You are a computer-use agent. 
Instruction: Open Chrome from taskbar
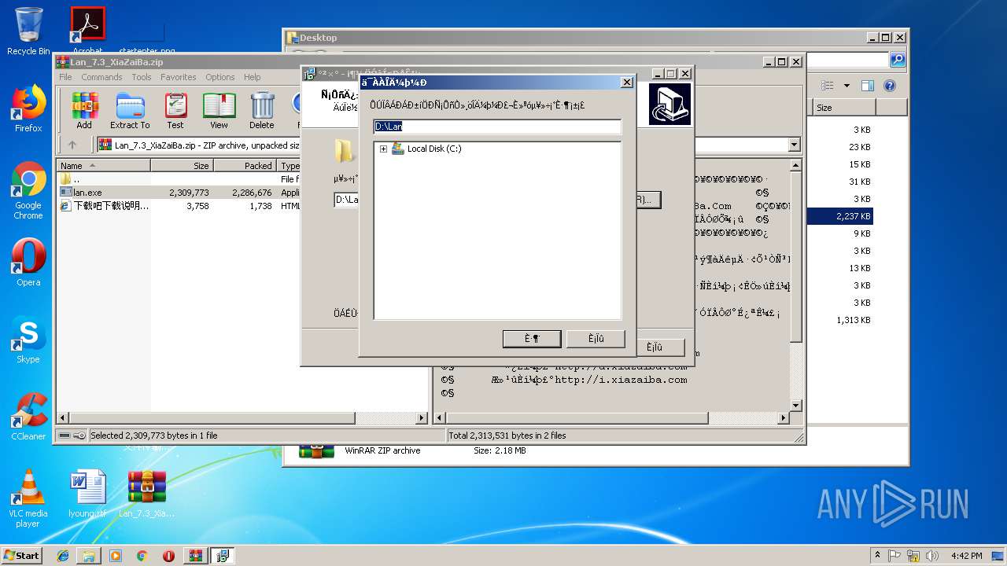pyautogui.click(x=142, y=556)
